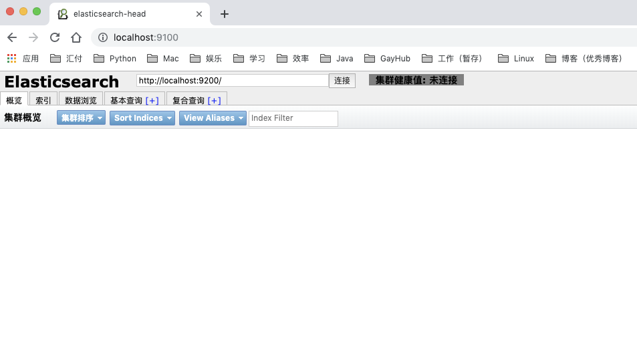Focus the Index Filter input field
This screenshot has width=637, height=341.
[293, 118]
